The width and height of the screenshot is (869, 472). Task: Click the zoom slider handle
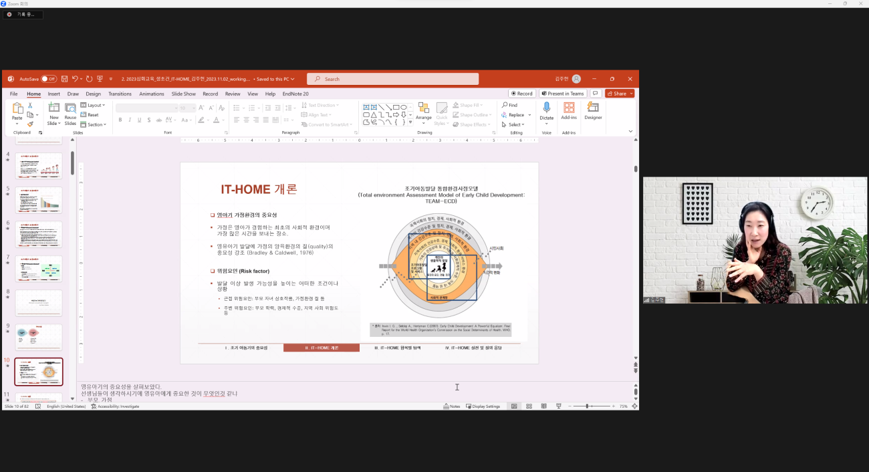click(587, 406)
